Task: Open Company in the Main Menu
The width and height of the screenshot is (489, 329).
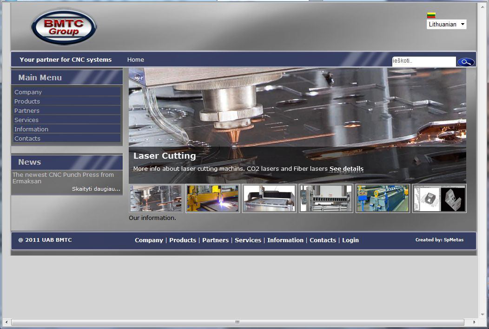Action: click(x=67, y=92)
